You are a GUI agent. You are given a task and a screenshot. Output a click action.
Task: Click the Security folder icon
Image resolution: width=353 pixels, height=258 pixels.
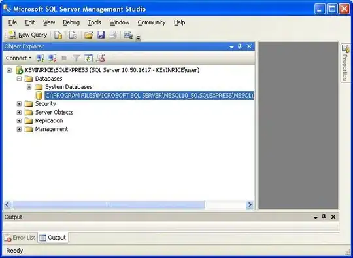pyautogui.click(x=29, y=104)
